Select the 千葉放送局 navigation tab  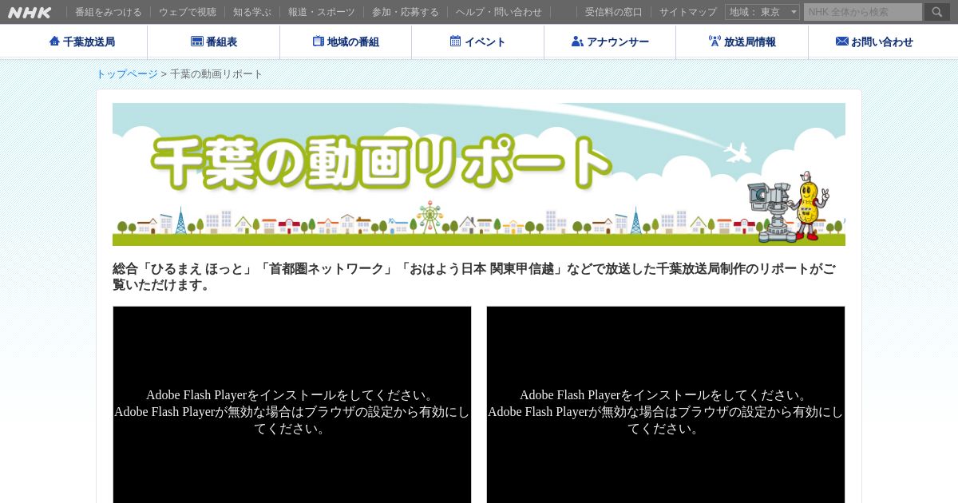click(x=81, y=42)
